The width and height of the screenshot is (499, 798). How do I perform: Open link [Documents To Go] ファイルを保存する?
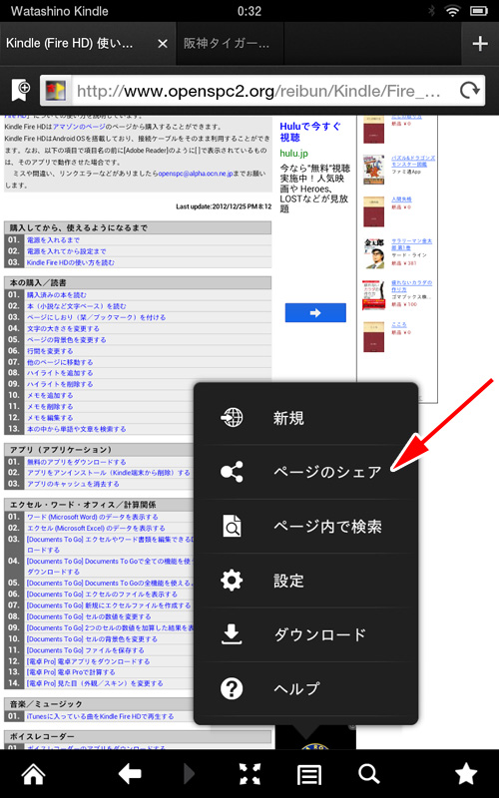(85, 650)
